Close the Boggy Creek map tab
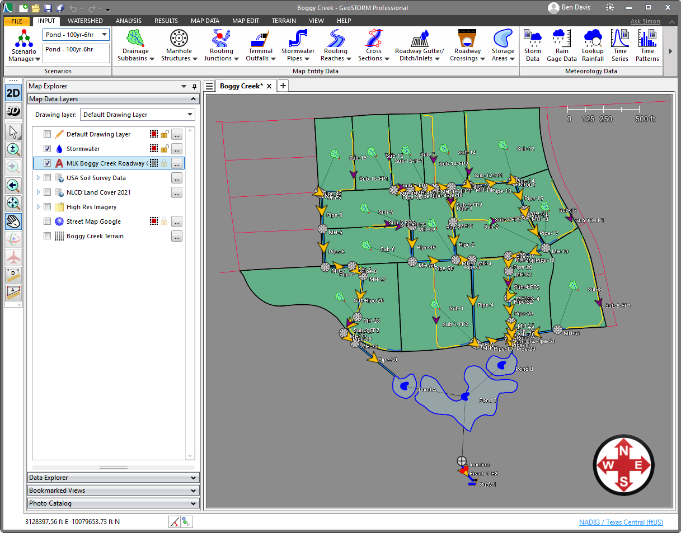The height and width of the screenshot is (533, 681). (x=269, y=86)
